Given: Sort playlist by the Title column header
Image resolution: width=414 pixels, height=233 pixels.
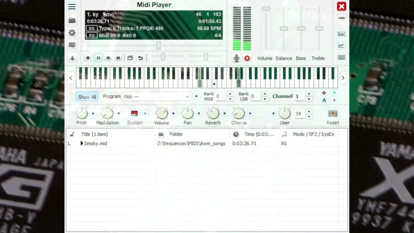Looking at the screenshot, I should pyautogui.click(x=95, y=134).
